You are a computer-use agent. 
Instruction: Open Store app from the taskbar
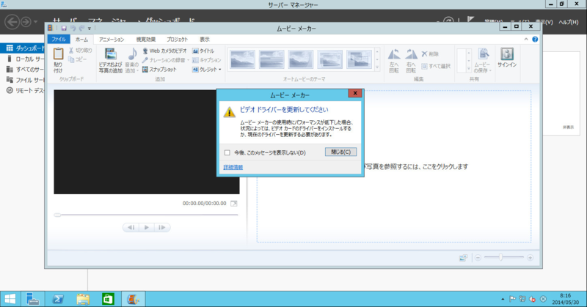(x=108, y=299)
